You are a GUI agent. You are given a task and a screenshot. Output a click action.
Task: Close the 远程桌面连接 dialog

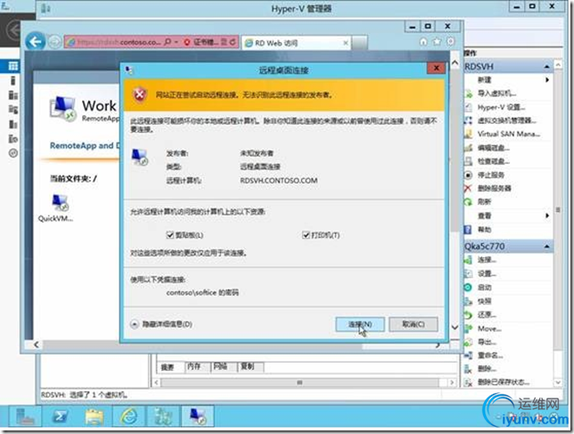436,68
